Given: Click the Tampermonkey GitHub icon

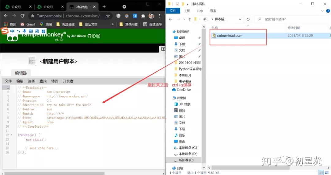Looking at the screenshot, I should click(x=89, y=36).
